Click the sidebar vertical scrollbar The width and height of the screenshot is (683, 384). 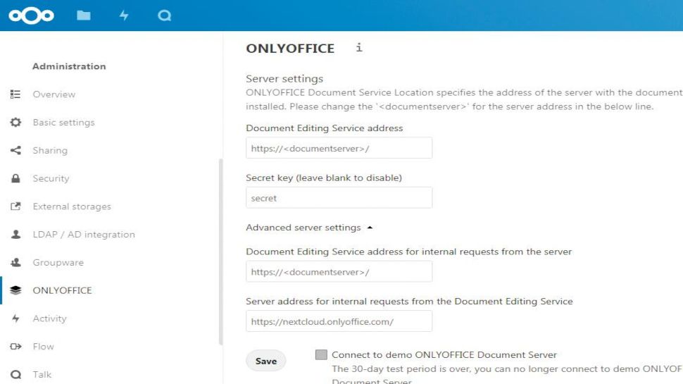click(x=221, y=252)
